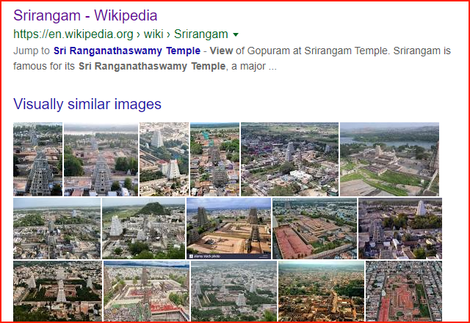Click the en.wikipedia.org green URL breadcrumb
The height and width of the screenshot is (323, 470).
73,34
